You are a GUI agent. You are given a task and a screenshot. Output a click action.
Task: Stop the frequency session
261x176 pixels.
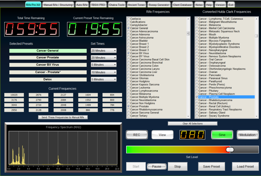[x=177, y=166]
